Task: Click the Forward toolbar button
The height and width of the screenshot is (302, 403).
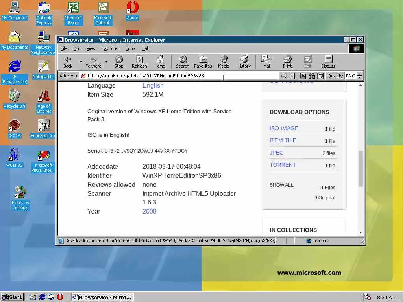Action: point(93,62)
